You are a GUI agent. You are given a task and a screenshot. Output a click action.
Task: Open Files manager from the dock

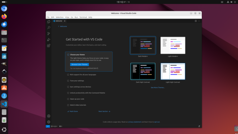pyautogui.click(x=4, y=32)
